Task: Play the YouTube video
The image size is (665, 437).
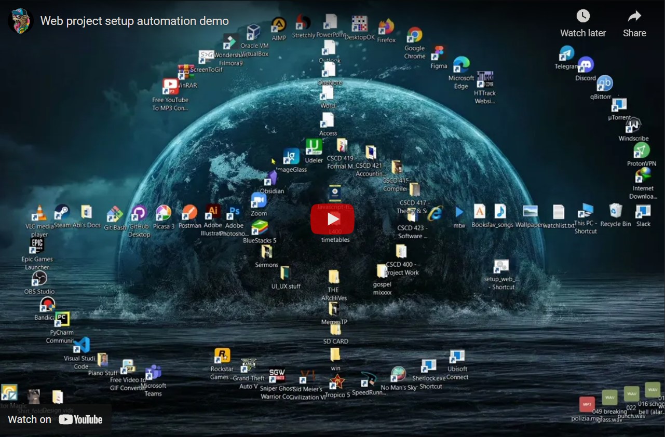Action: [333, 218]
